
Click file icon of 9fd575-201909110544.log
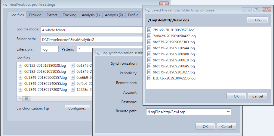[149, 48]
